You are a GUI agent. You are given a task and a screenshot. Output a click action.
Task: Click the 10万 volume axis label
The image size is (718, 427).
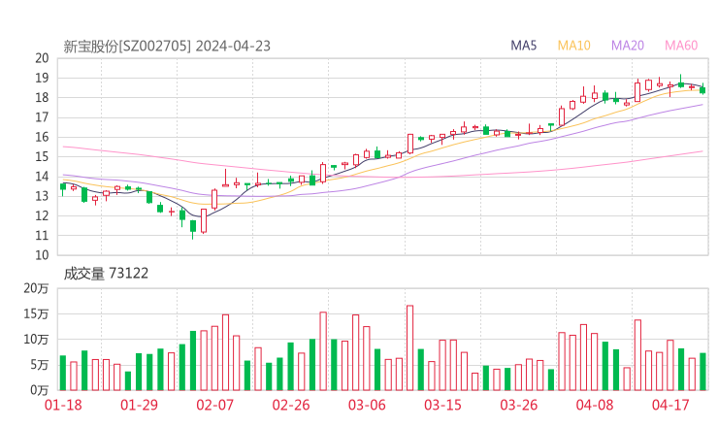[x=36, y=339]
